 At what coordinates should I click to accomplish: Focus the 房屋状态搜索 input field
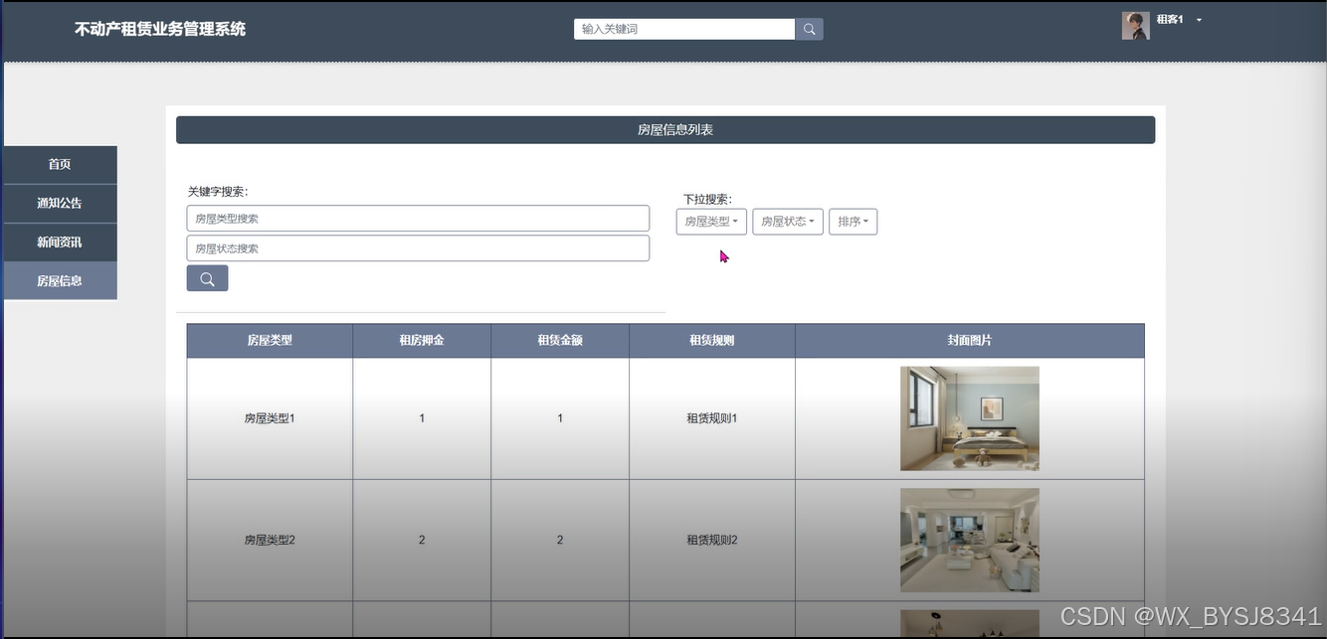[418, 248]
